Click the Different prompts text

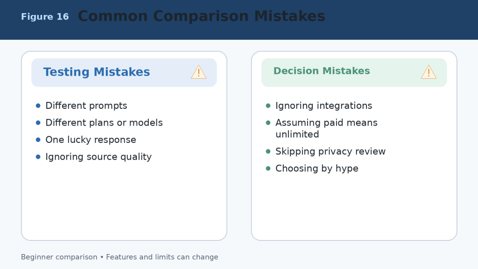tap(86, 106)
